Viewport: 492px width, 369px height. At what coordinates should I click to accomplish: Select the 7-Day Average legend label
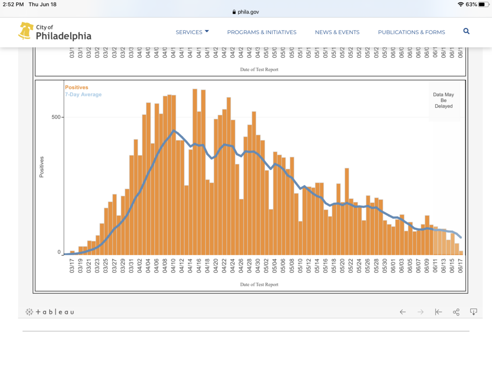(x=83, y=95)
